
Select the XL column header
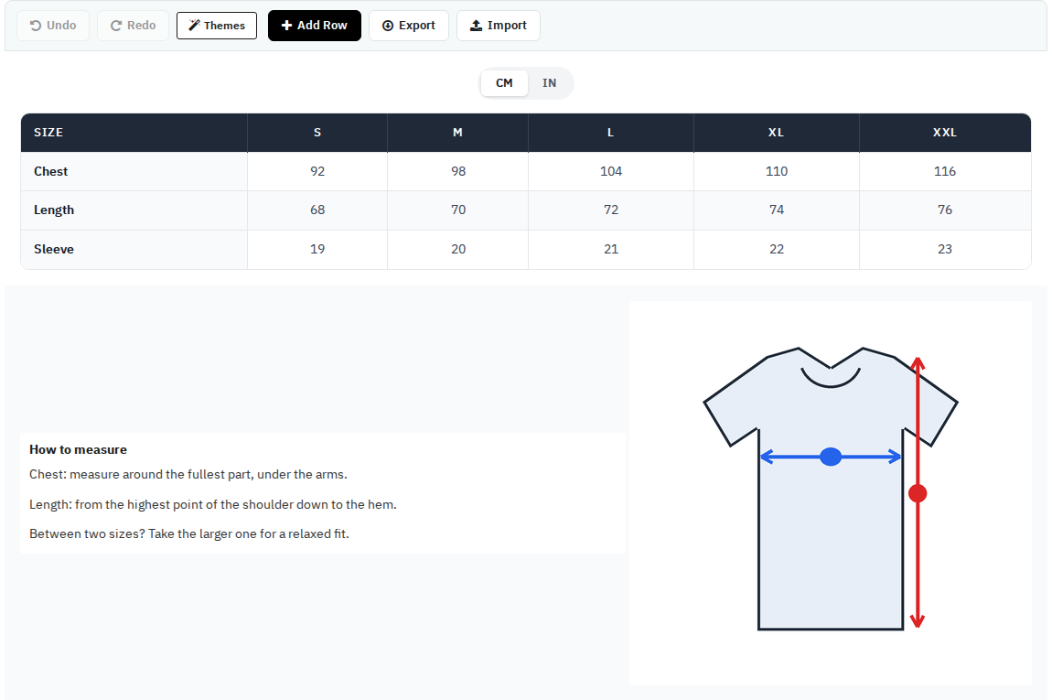click(777, 133)
